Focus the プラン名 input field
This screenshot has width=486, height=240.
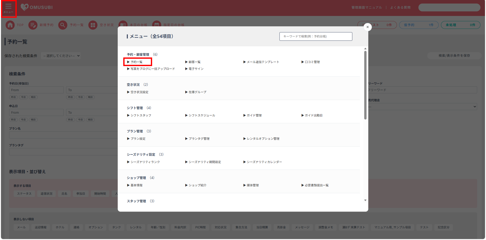64,135
